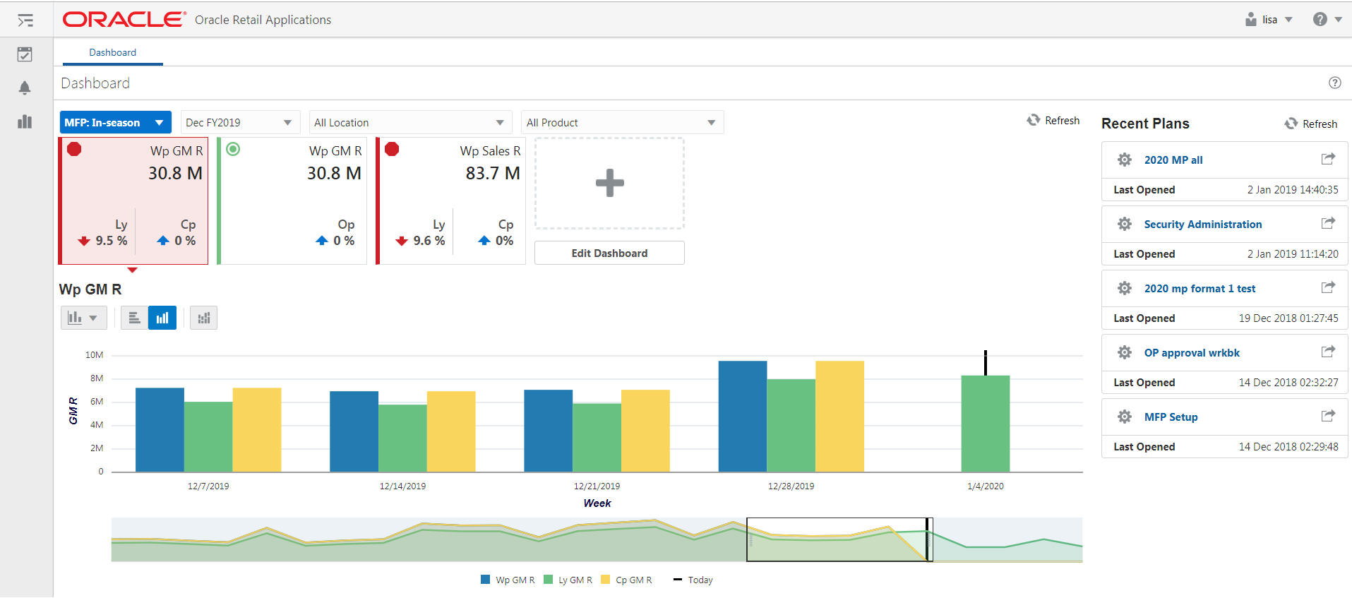Toggle the stacked bars chart option
This screenshot has height=598, width=1352.
coord(204,318)
